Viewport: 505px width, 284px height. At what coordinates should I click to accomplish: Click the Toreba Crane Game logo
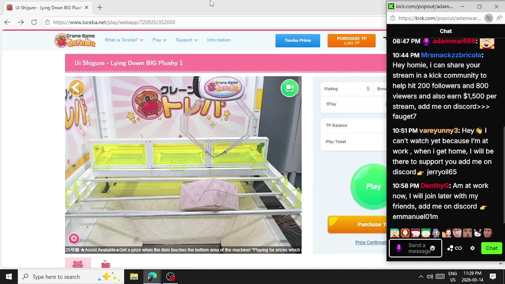[x=75, y=40]
